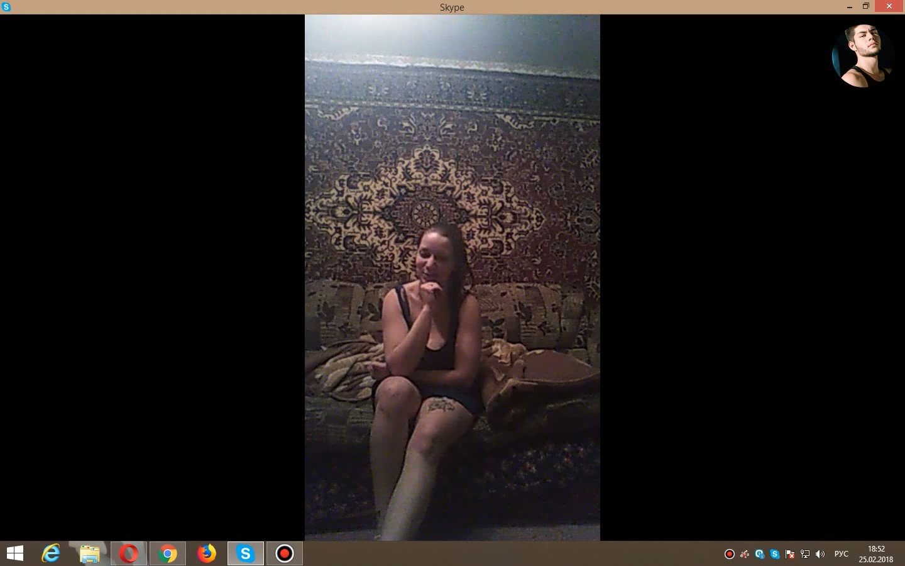Viewport: 905px width, 566px height.
Task: Switch to the Opera browser in taskbar
Action: tap(129, 553)
